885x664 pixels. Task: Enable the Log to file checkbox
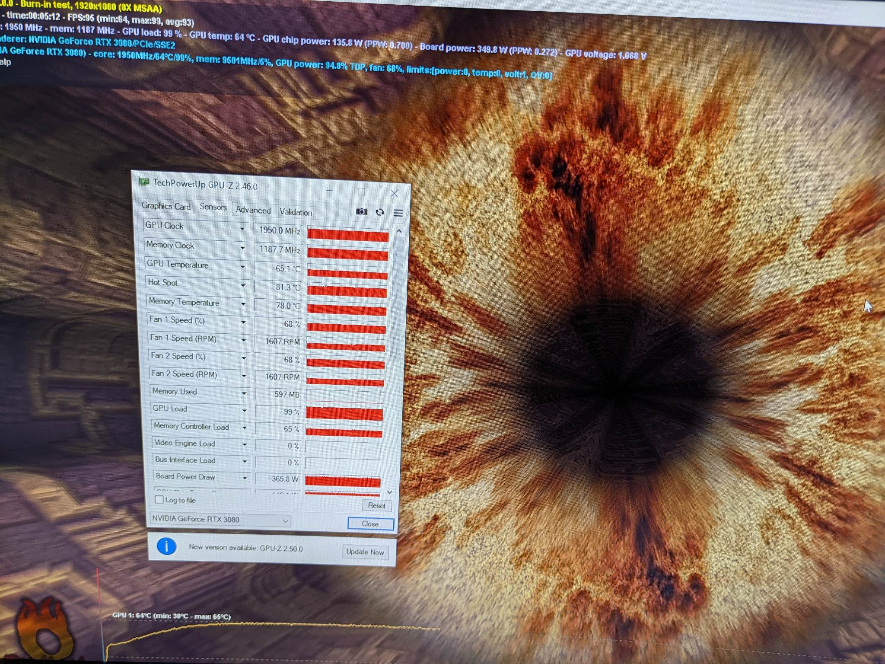tap(159, 500)
